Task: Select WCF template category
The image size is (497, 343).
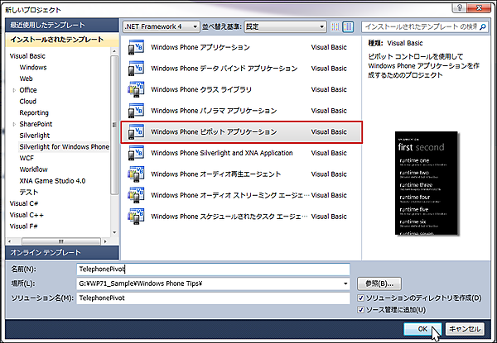Action: pyautogui.click(x=27, y=158)
